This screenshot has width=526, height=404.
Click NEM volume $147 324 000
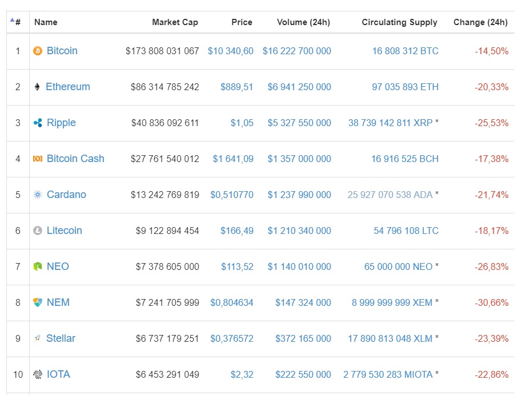click(x=303, y=302)
